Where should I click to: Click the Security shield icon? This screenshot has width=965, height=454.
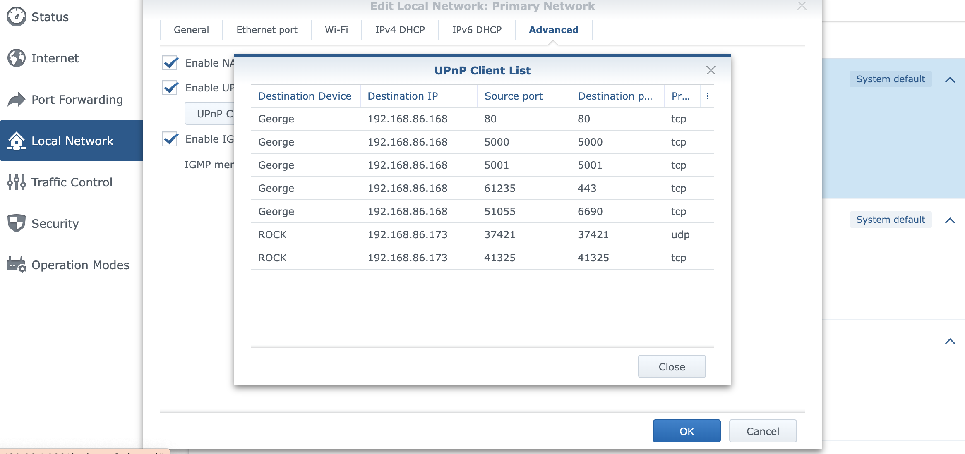click(x=17, y=224)
